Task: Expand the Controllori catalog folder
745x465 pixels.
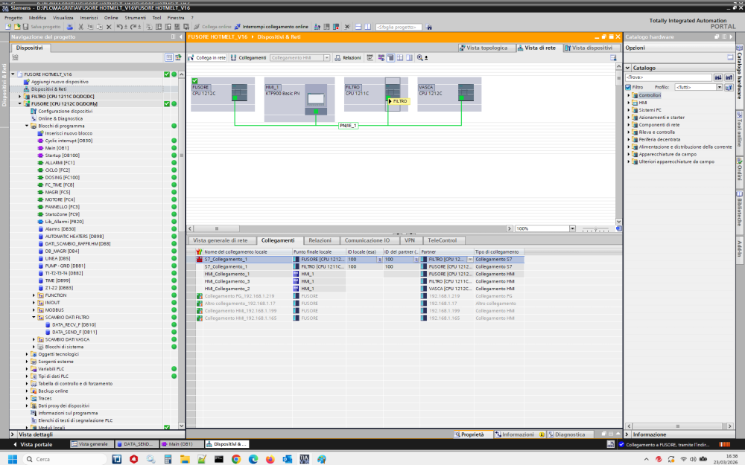Action: pyautogui.click(x=628, y=95)
